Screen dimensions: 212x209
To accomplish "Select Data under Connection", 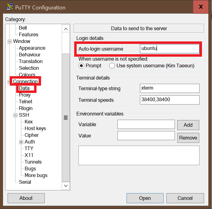I will (x=24, y=88).
